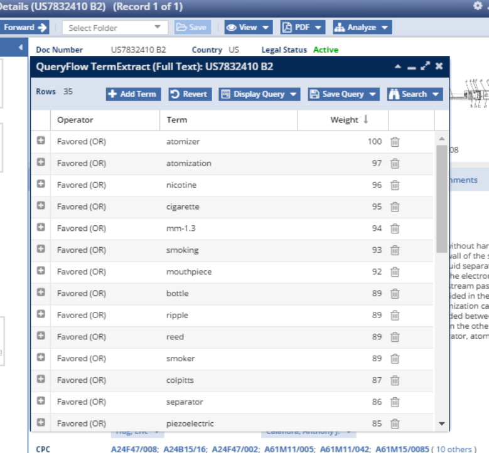Expand the atomization row plus icon
489x453 pixels.
click(41, 162)
